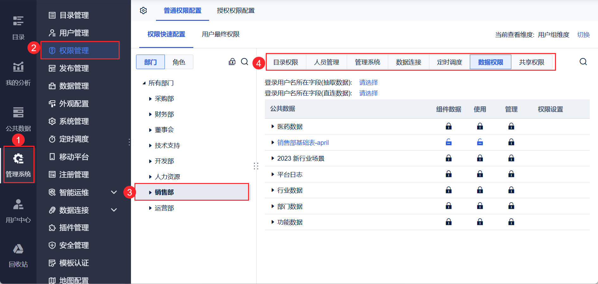
Task: Click the search icon right of 共享权限
Action: (x=583, y=62)
